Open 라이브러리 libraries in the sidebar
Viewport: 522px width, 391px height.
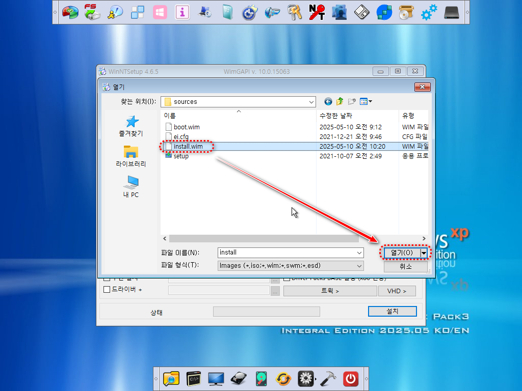131,156
